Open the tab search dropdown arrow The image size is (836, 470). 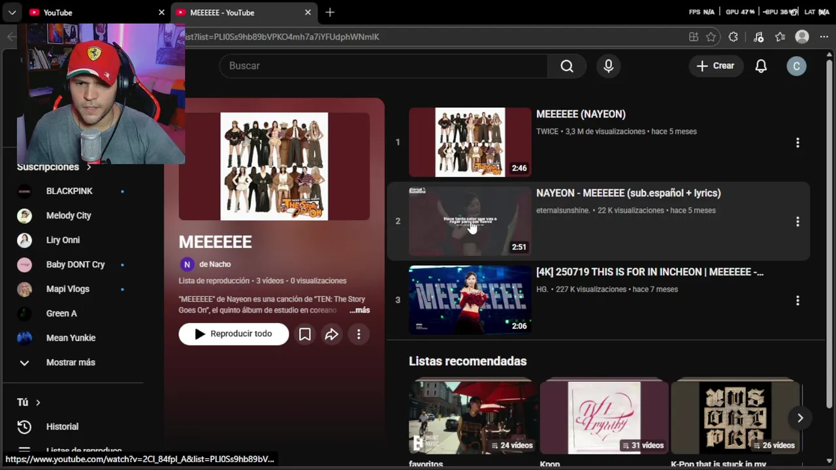point(12,12)
